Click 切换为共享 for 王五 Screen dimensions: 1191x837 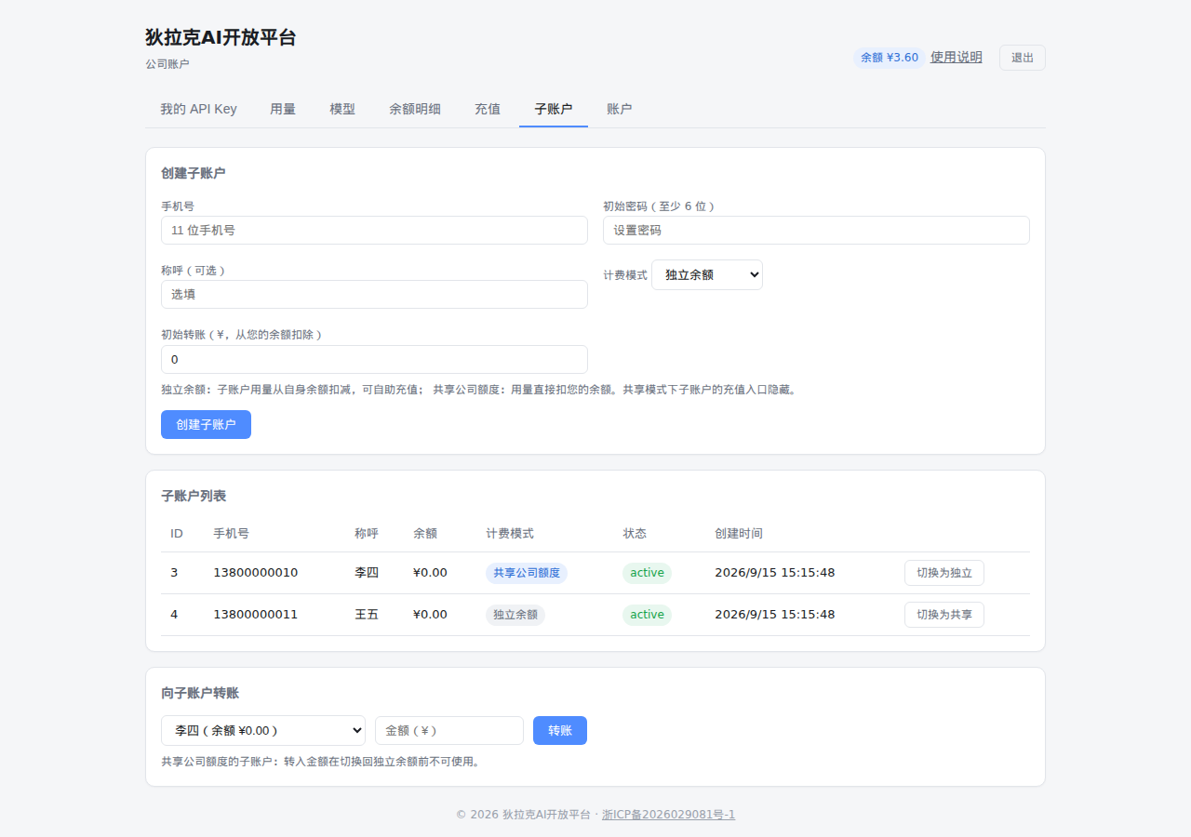click(944, 615)
